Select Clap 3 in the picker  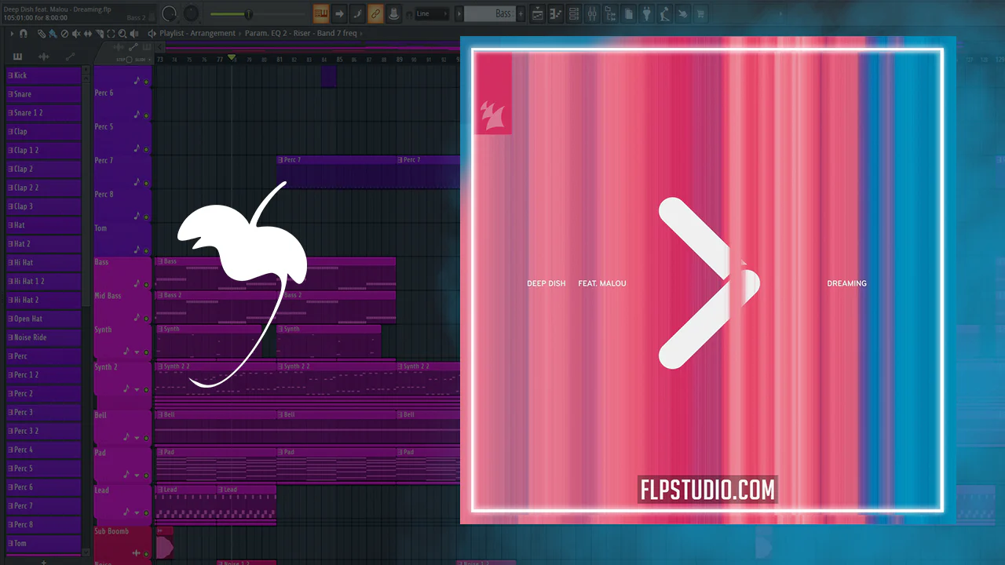(44, 206)
